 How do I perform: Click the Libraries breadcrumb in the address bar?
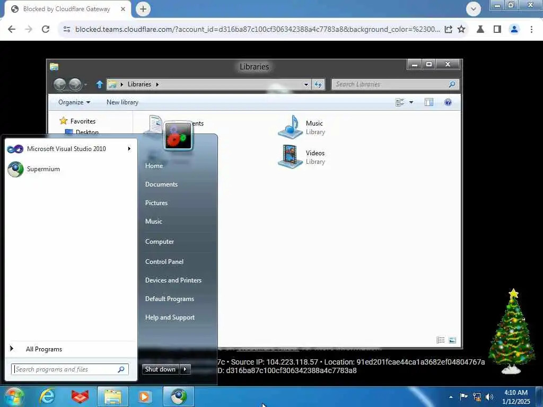coord(139,84)
